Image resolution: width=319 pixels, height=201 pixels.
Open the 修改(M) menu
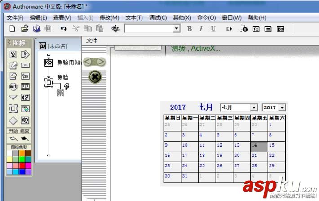(x=109, y=18)
